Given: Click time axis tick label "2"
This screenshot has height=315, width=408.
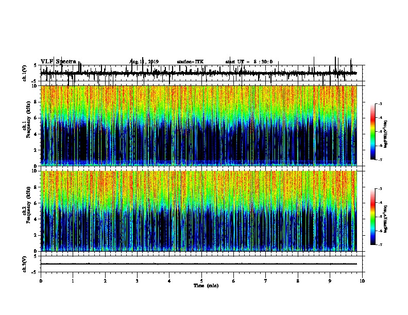Looking at the screenshot, I should tap(105, 281).
